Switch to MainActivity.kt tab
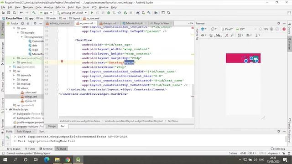The height and width of the screenshot is (164, 292). (135, 23)
